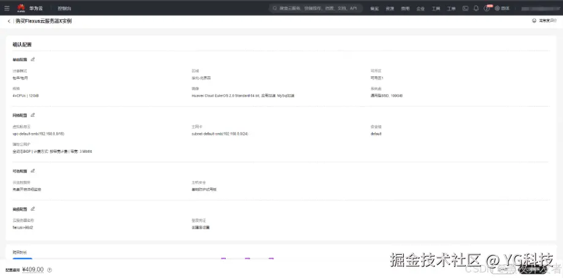Open the hamburger navigation menu
Viewport: 563px width, 278px height.
pos(7,8)
